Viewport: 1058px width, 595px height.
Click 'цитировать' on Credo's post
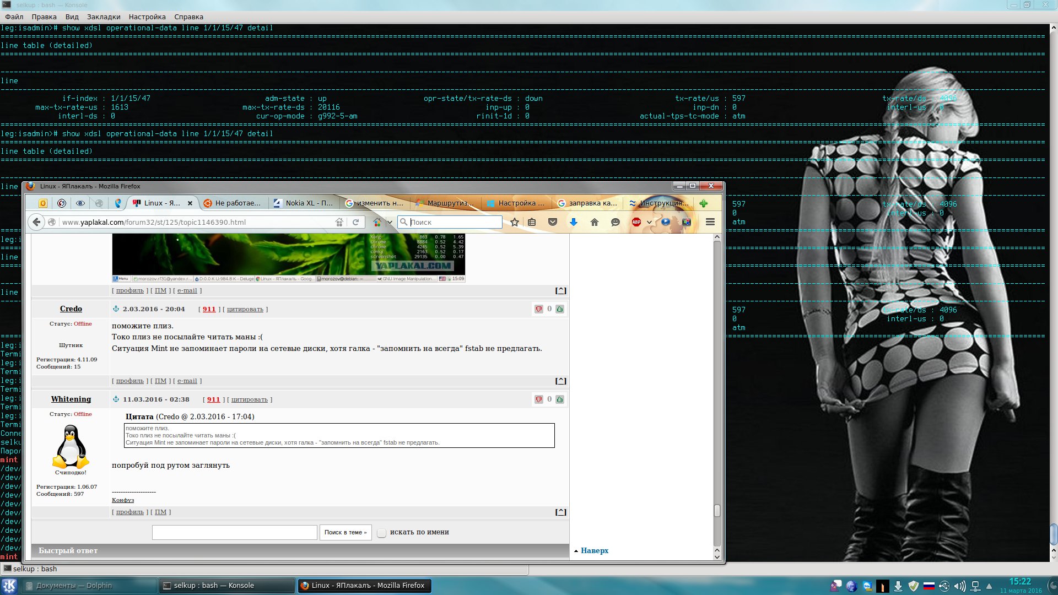click(245, 310)
